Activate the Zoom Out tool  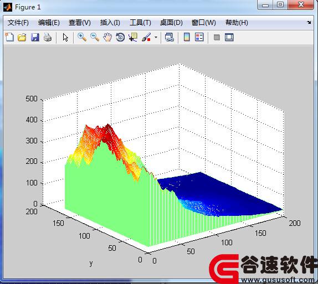pos(95,37)
